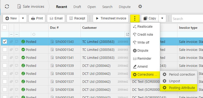The image size is (203, 98).
Task: Click comment bubble icon for SIN0001542
Action: point(17,50)
